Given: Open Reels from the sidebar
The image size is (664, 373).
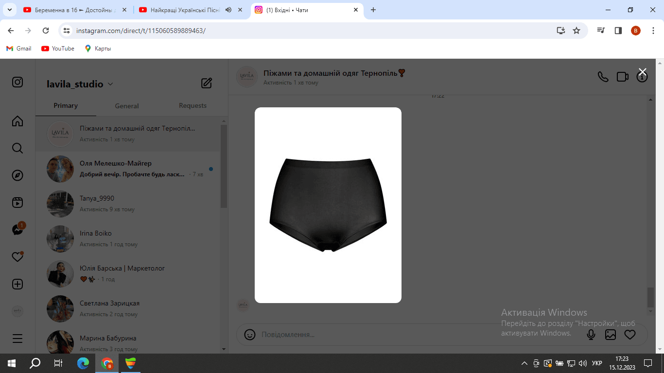Looking at the screenshot, I should click(17, 203).
